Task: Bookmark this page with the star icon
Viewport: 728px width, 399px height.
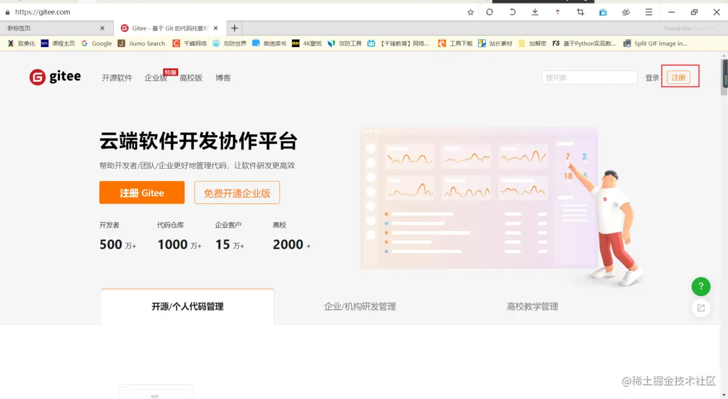Action: coord(470,12)
